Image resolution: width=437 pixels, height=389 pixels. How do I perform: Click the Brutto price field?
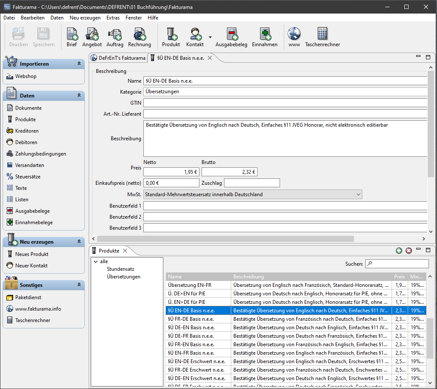[x=230, y=172]
